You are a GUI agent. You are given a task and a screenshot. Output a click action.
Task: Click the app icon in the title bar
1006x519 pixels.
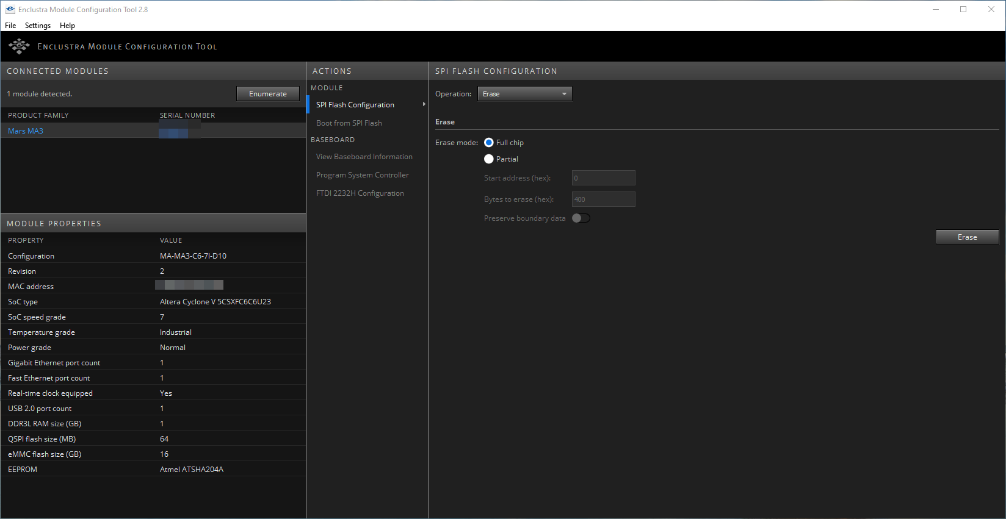(10, 9)
